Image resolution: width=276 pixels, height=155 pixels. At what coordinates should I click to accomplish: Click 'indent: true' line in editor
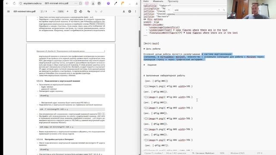pos(151,22)
